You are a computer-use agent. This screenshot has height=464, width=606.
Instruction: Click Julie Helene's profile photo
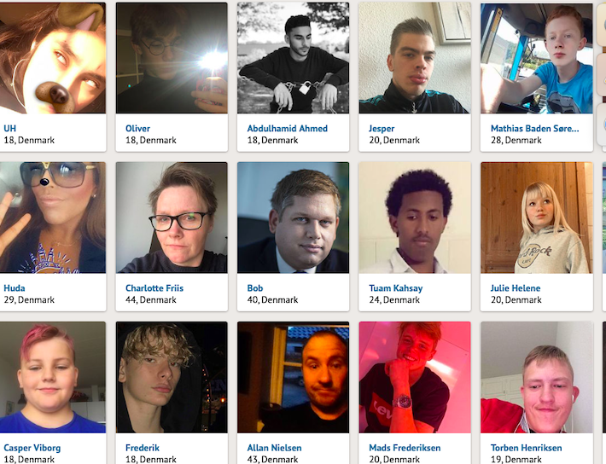[536, 217]
